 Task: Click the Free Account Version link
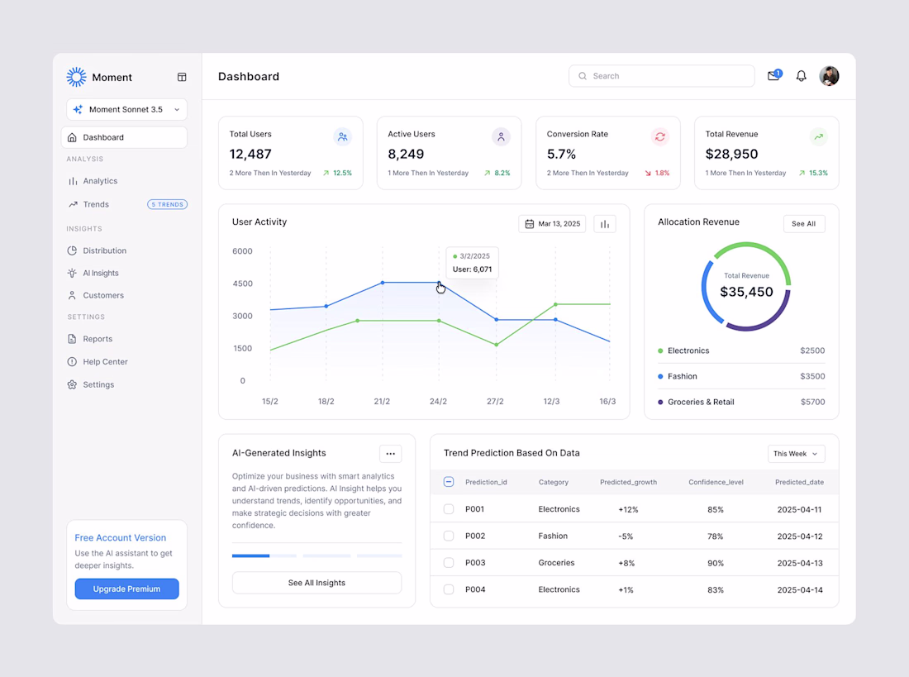[x=120, y=538]
